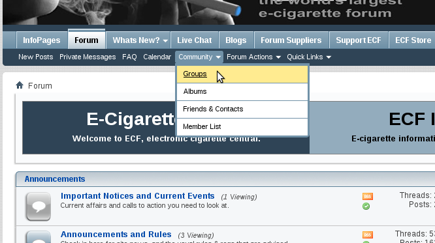Click green checkmark icon for Important Notices

click(366, 206)
